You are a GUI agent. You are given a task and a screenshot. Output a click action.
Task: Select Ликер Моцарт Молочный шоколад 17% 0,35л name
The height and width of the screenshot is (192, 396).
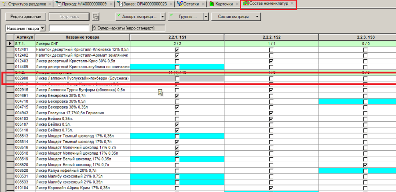[x=77, y=153]
